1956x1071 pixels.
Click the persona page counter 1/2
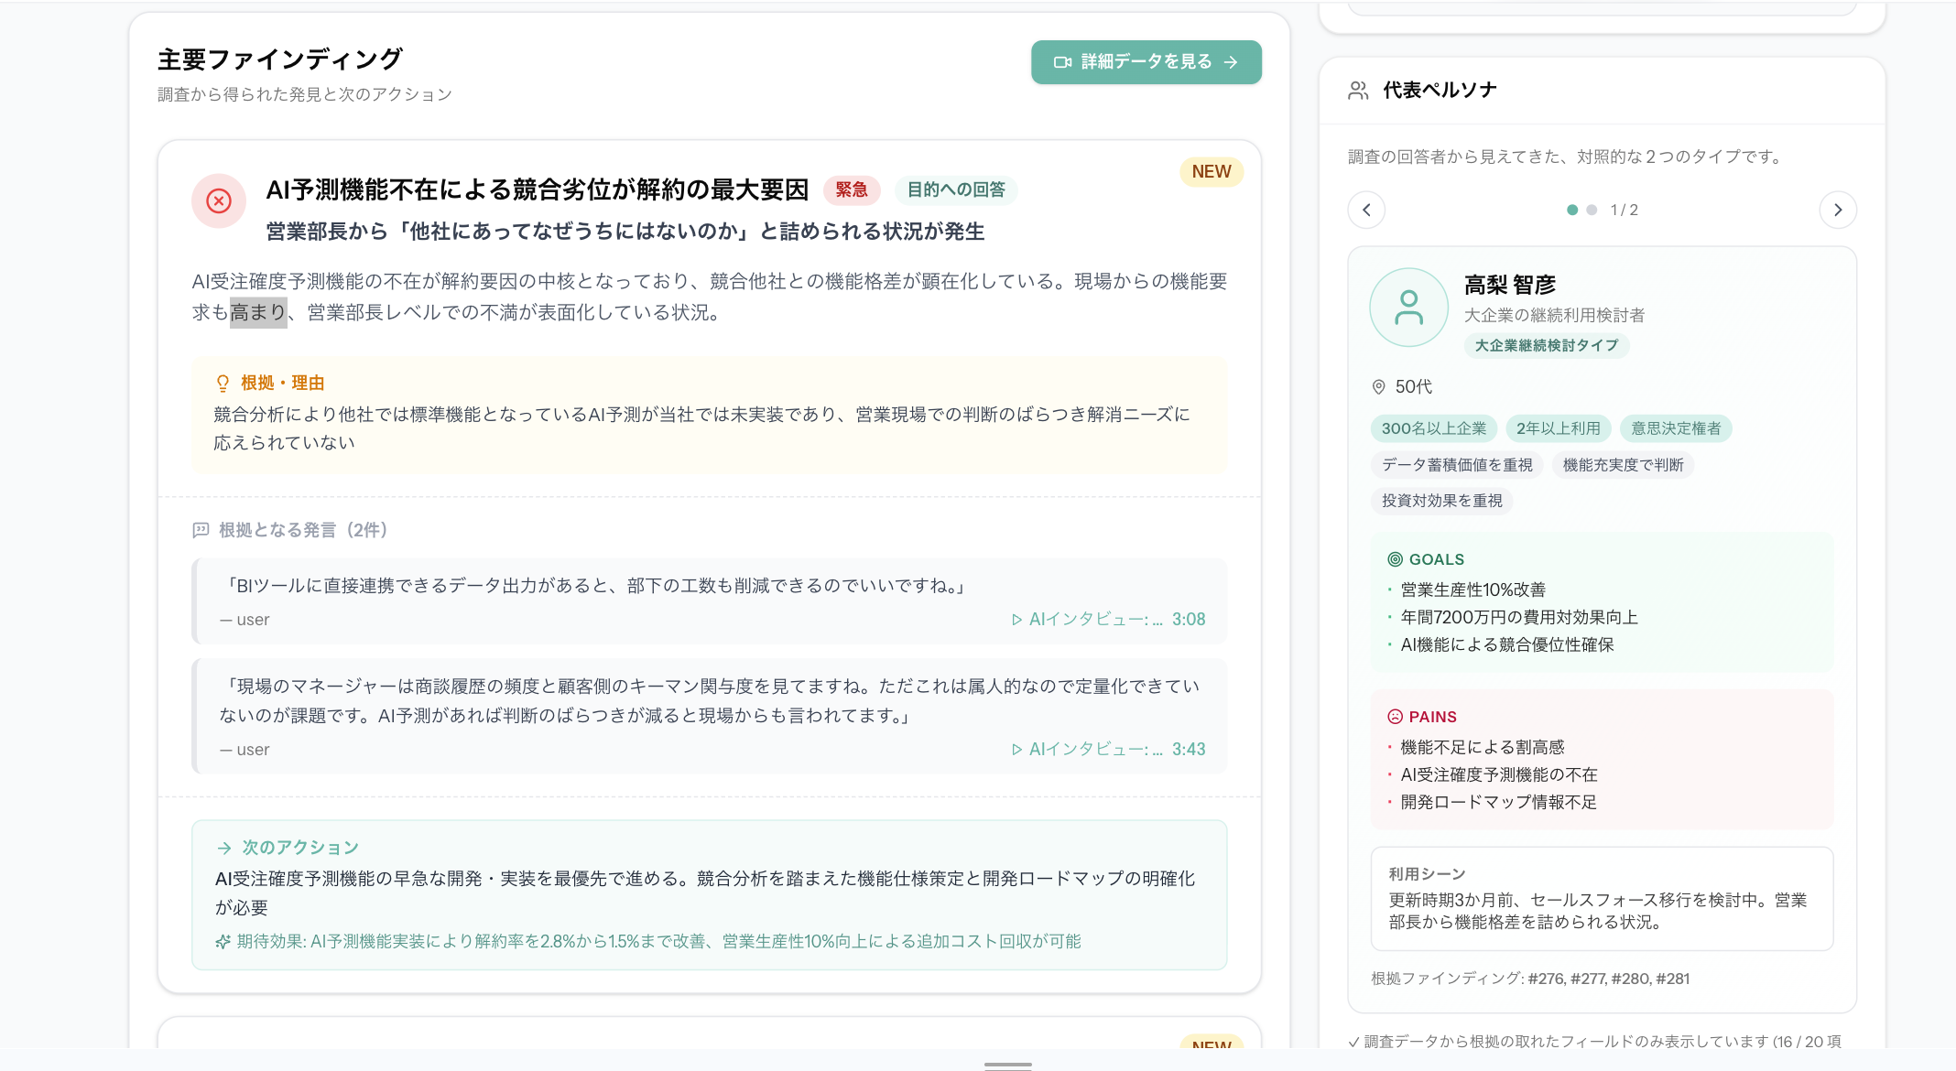tap(1625, 210)
